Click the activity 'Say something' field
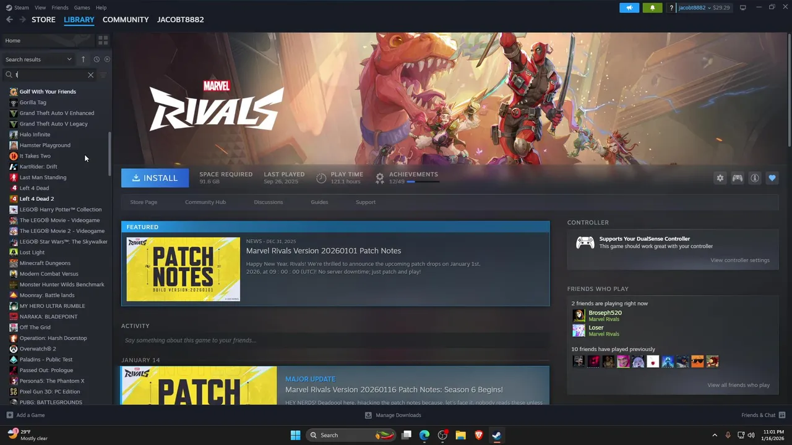792x445 pixels. pos(335,340)
